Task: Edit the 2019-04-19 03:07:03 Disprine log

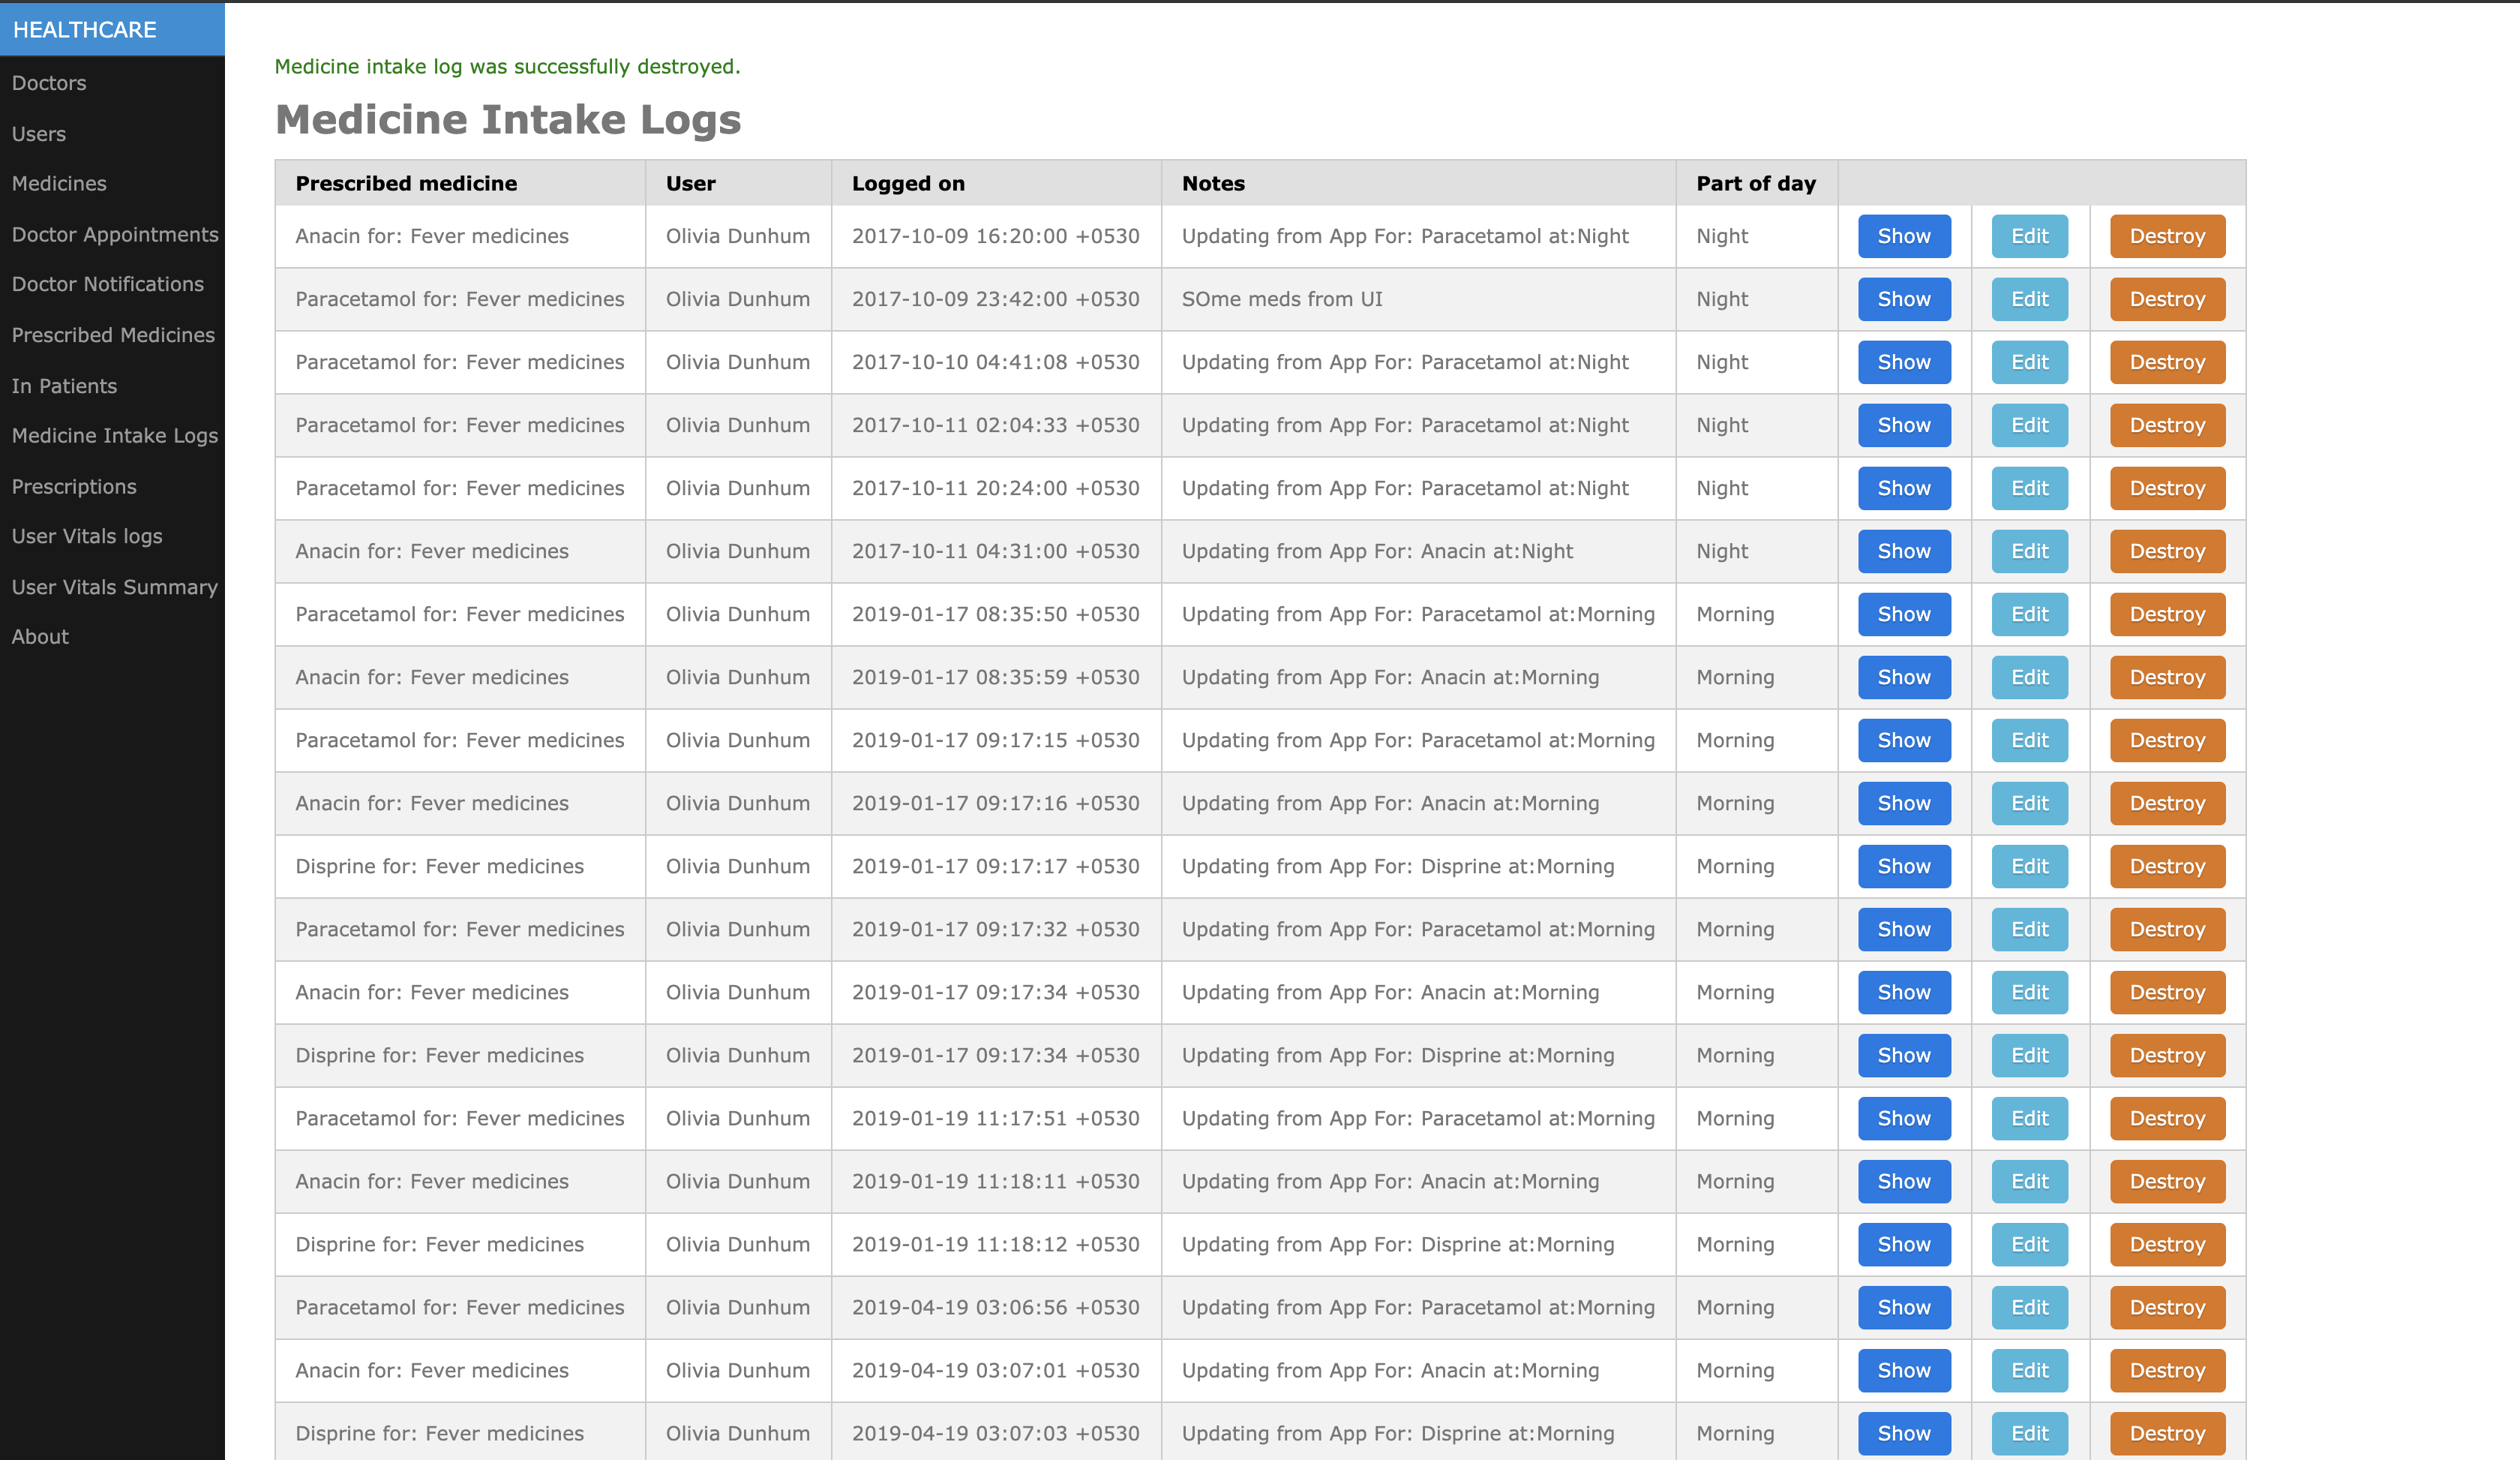Action: point(2029,1433)
